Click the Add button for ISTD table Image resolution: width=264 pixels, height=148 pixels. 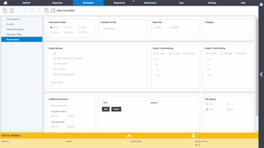click(x=106, y=109)
